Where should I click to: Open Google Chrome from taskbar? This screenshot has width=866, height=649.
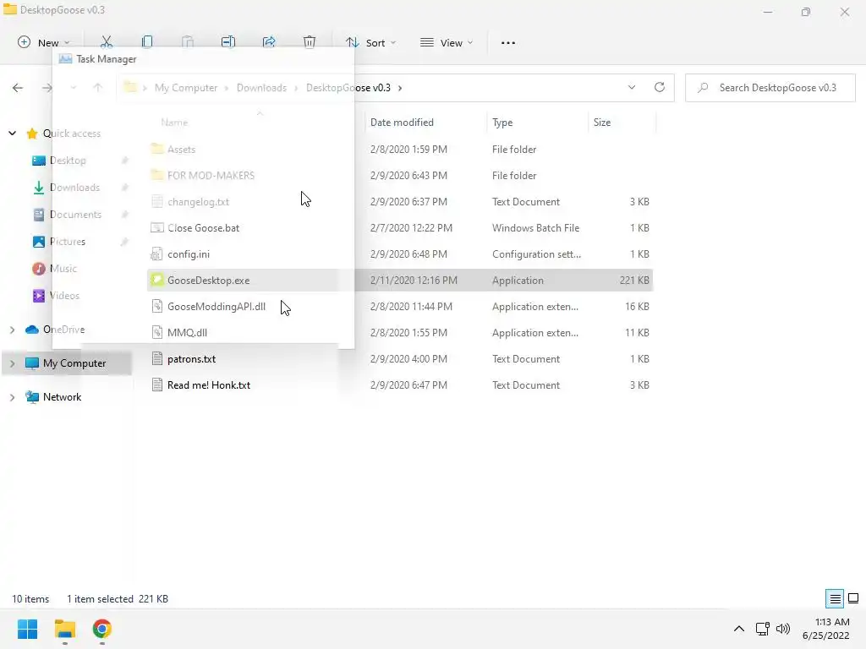tap(101, 629)
